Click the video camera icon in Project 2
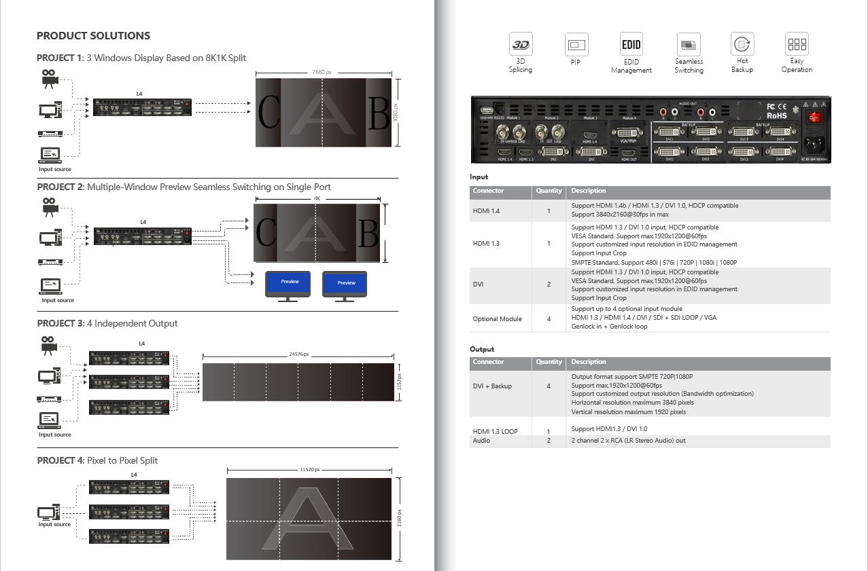The image size is (868, 571). (50, 207)
